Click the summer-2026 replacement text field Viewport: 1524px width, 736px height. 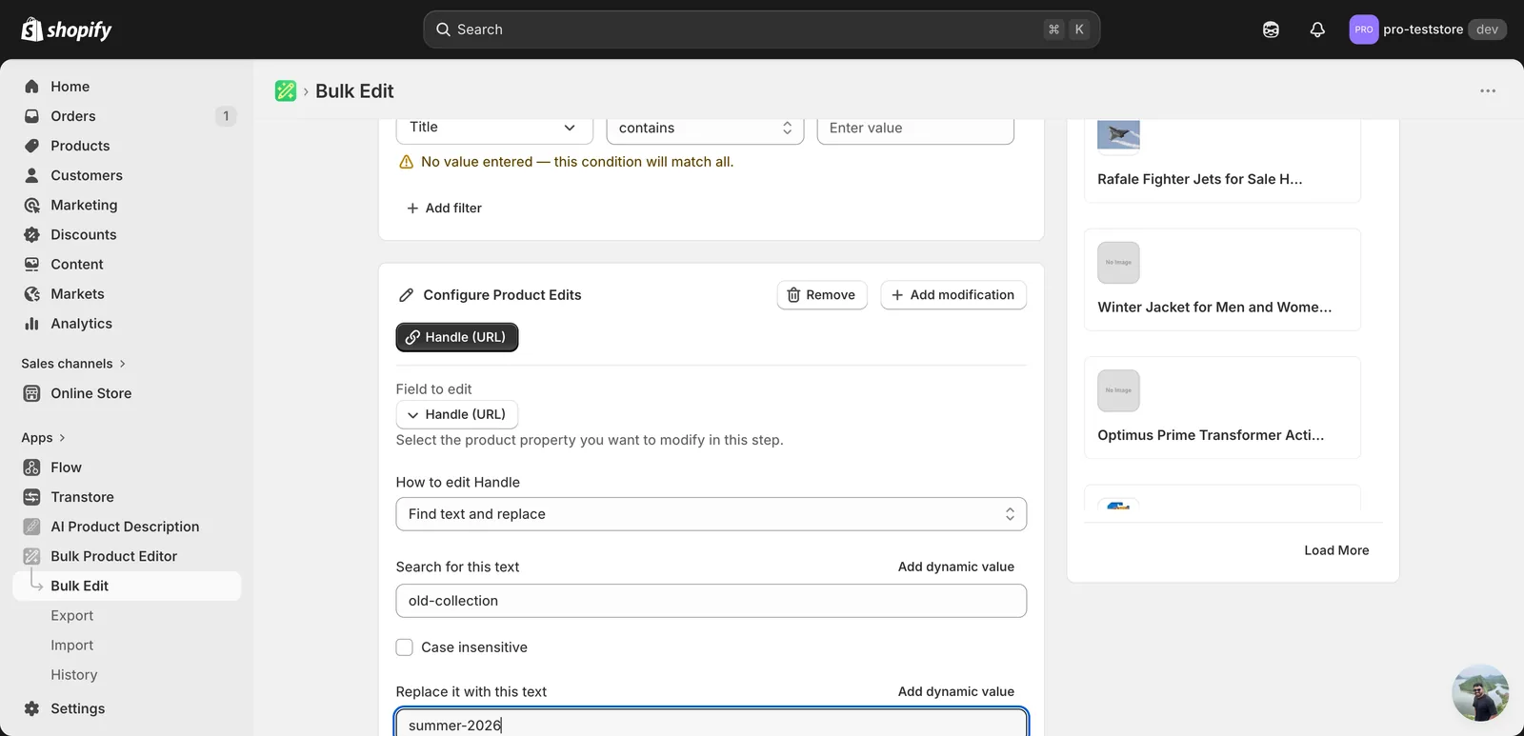(712, 724)
